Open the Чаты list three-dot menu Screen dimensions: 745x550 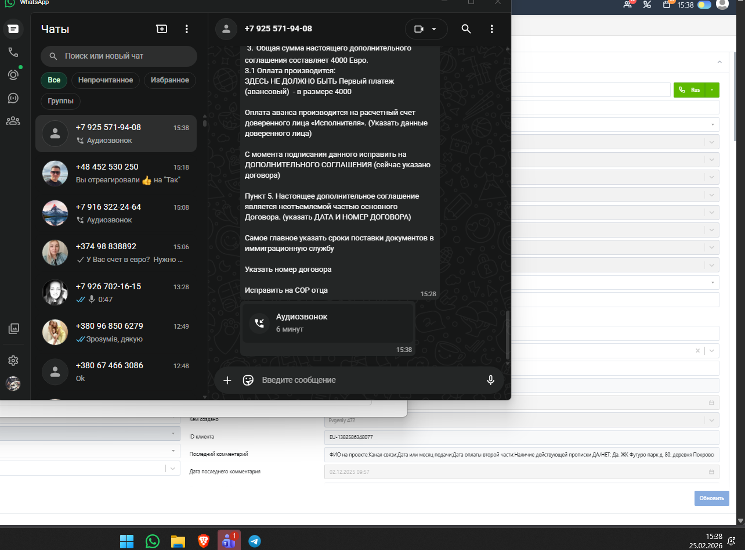click(x=186, y=28)
